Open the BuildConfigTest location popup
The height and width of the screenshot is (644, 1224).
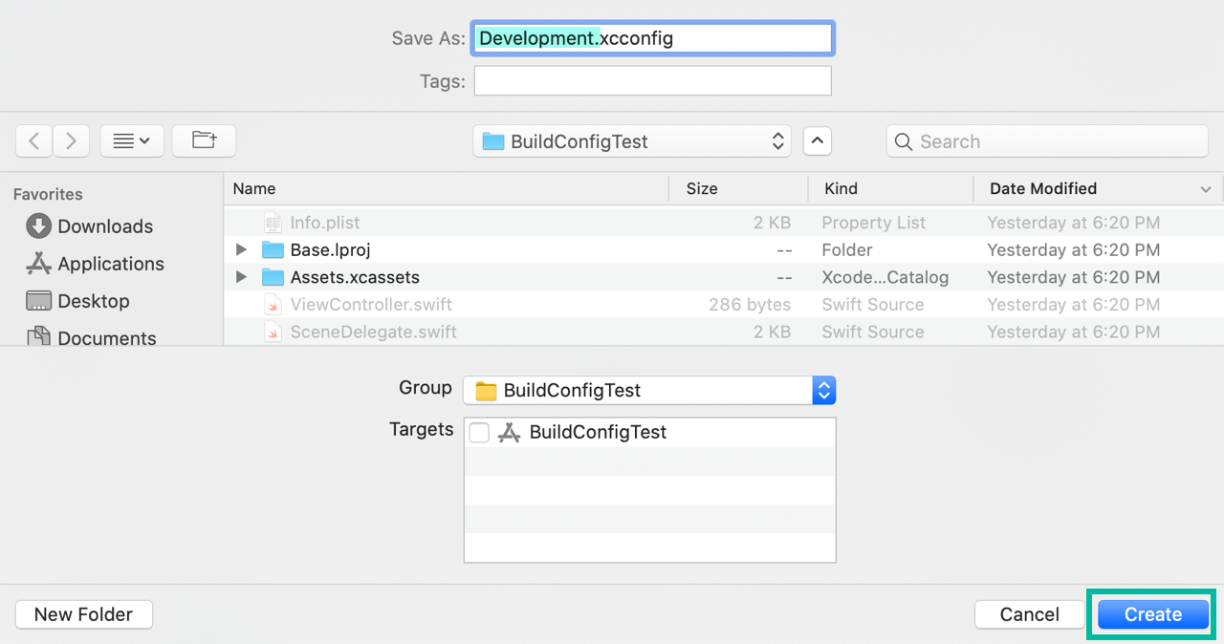pyautogui.click(x=632, y=141)
